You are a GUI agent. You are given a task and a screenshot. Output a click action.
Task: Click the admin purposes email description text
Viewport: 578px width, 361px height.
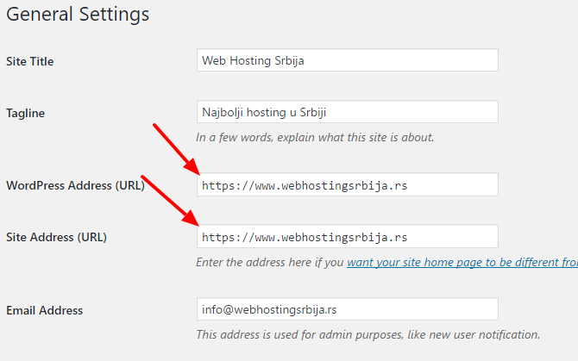tap(368, 334)
